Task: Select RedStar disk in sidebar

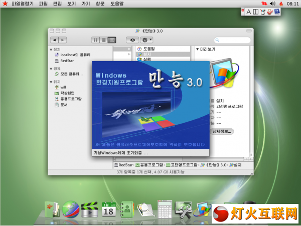Action: (64, 61)
